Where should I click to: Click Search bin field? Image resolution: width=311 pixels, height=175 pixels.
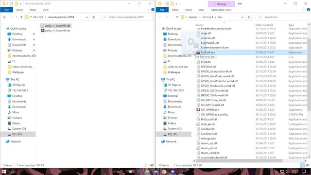(x=282, y=17)
